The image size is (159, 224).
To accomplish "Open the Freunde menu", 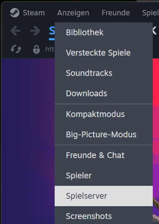I will [x=116, y=13].
